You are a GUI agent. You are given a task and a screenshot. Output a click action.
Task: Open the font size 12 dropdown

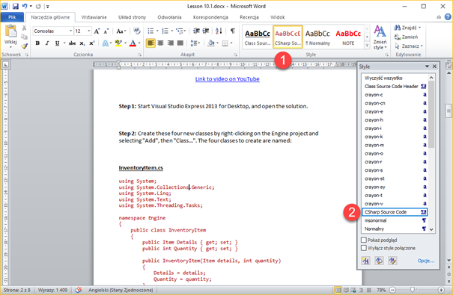88,31
